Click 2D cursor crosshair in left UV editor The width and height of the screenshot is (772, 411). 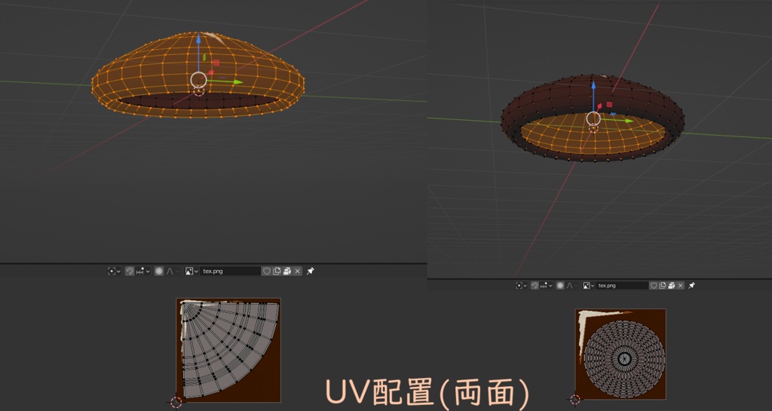point(176,402)
